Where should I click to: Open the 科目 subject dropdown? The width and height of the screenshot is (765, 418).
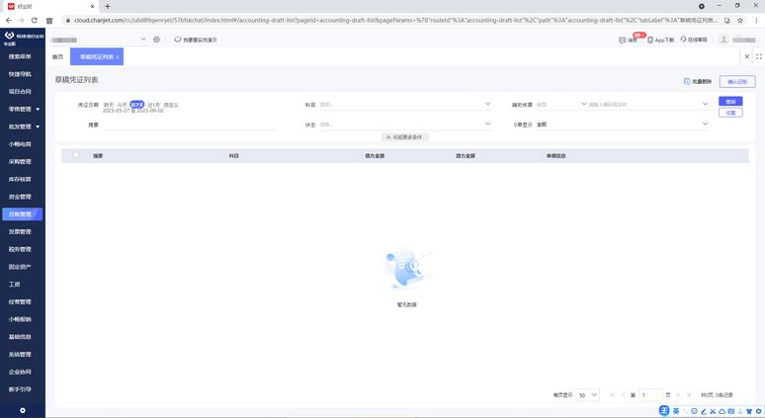[x=405, y=105]
